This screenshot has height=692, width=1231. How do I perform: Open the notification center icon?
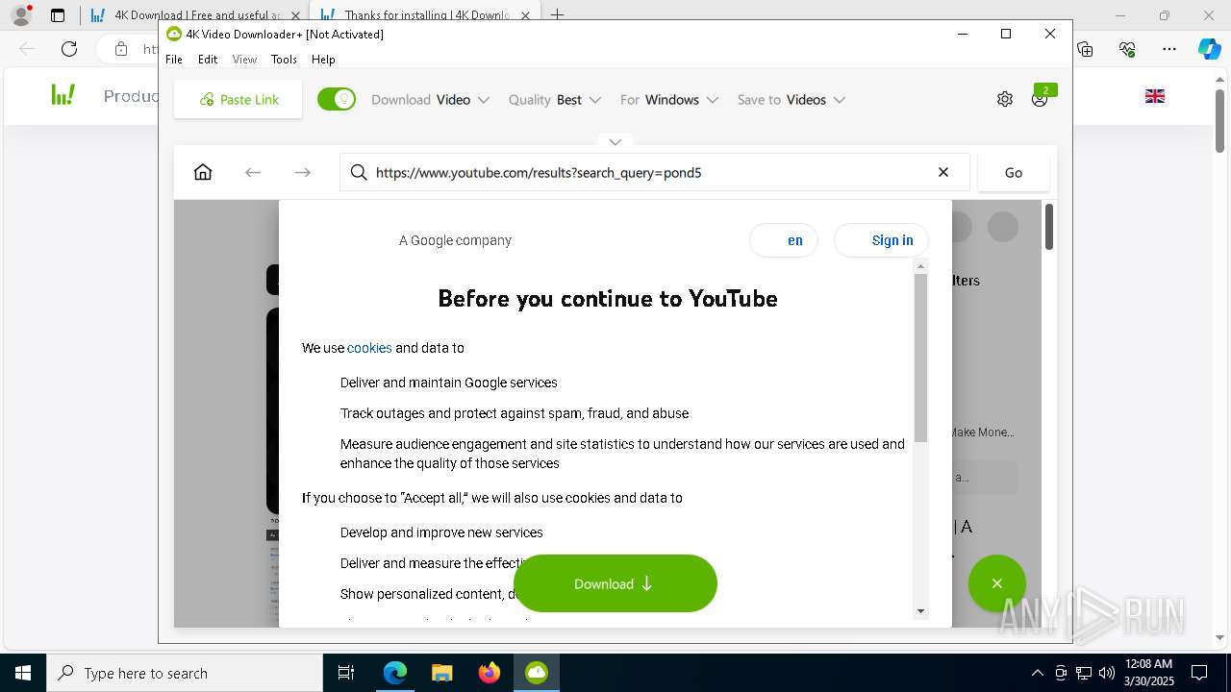(x=1199, y=673)
